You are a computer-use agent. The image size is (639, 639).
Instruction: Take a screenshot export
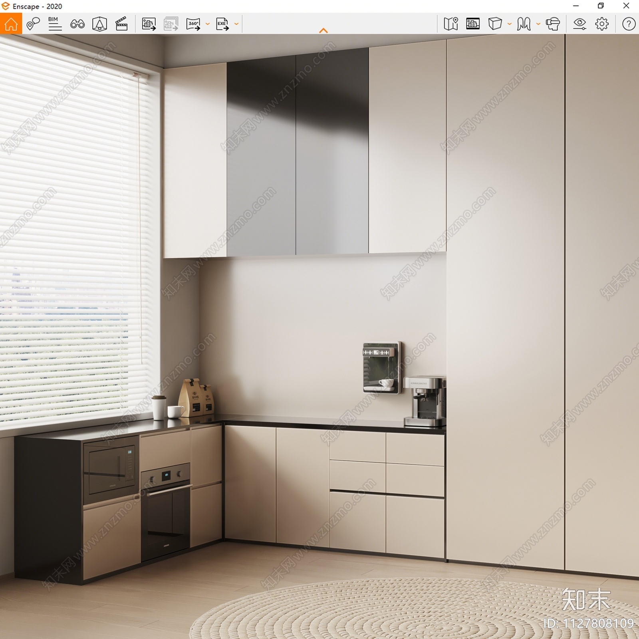pyautogui.click(x=149, y=24)
